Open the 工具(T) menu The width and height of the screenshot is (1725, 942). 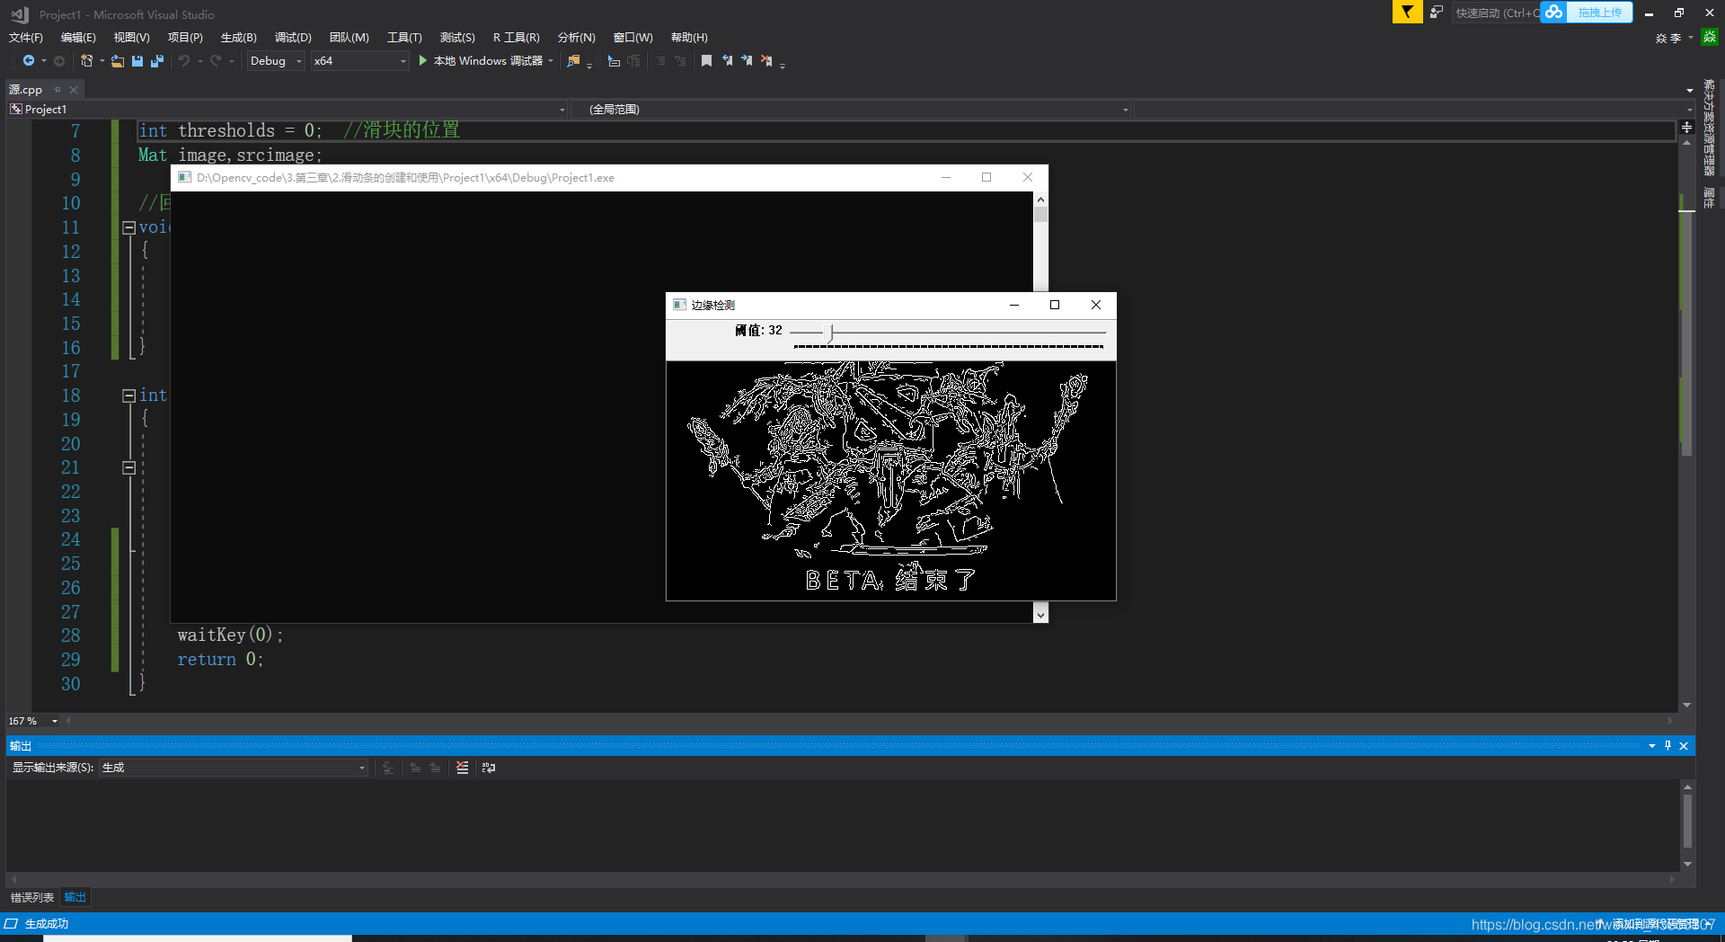[404, 37]
